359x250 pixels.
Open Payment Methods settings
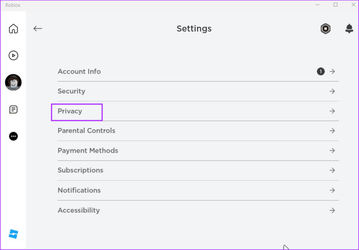(x=88, y=151)
